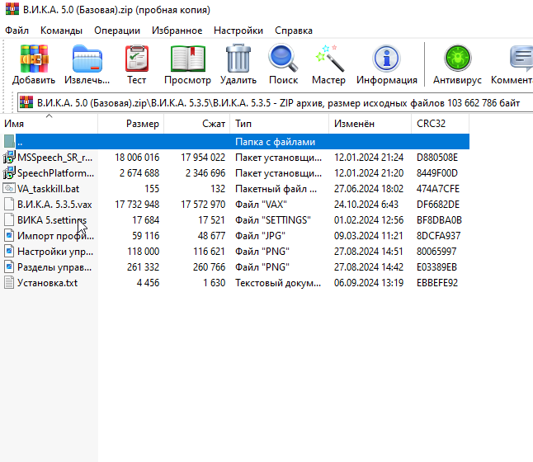
Task: Click the WinRAR title bar icon
Action: coord(12,9)
